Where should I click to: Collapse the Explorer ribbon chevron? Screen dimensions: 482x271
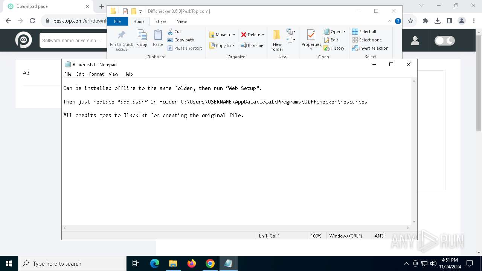coord(390,21)
